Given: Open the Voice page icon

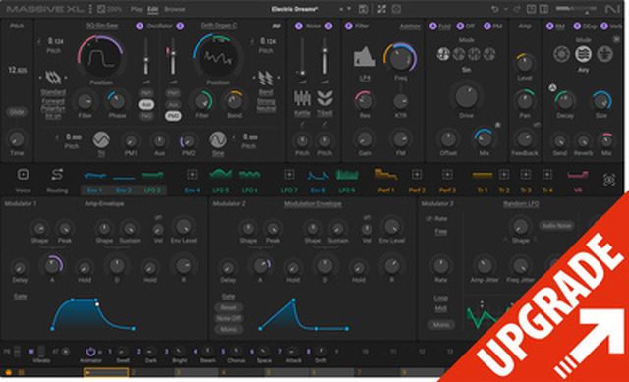Looking at the screenshot, I should click(x=23, y=175).
